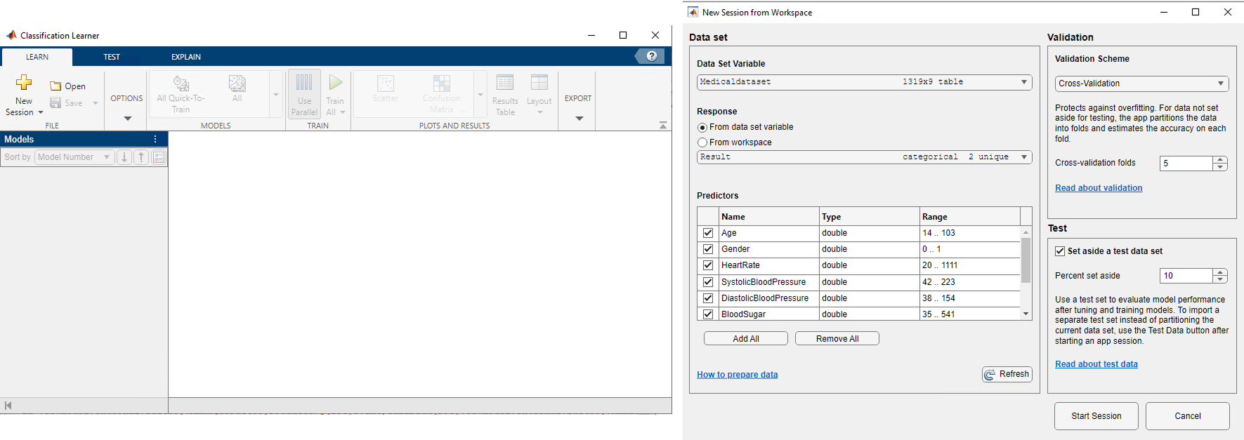This screenshot has height=440, width=1244.
Task: Open the Read about validation link
Action: (1099, 188)
